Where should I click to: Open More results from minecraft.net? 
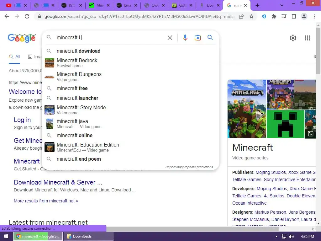46,201
